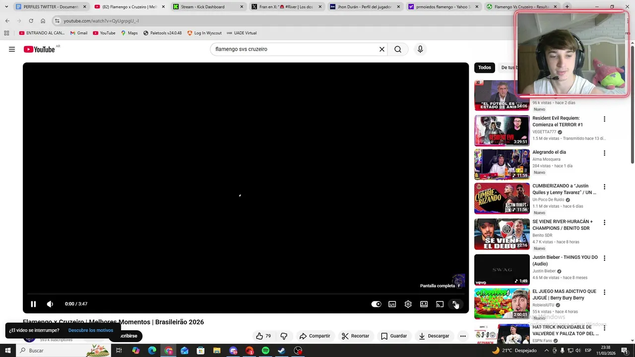Viewport: 635px width, 357px height.
Task: Click the Benito SDR channel name
Action: [x=542, y=236]
